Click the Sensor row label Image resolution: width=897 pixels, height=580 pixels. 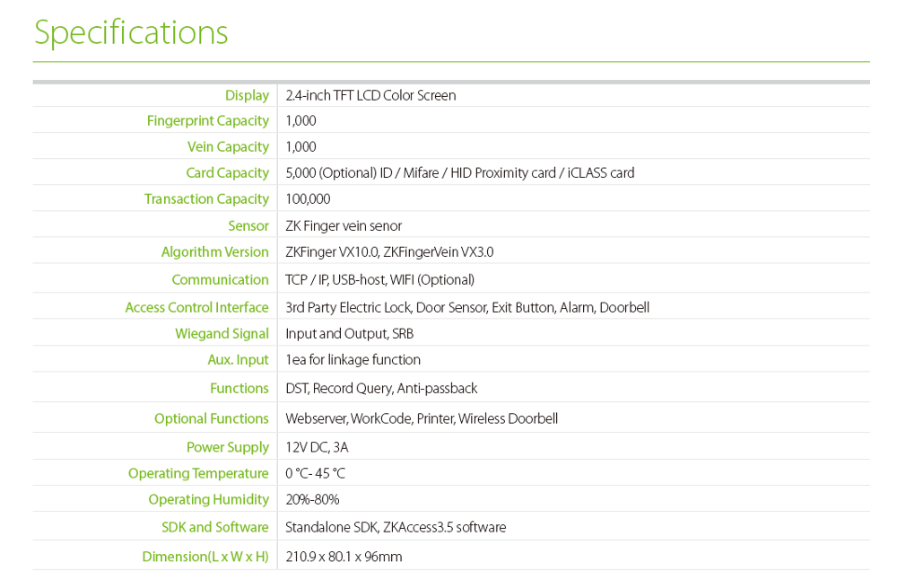[248, 225]
